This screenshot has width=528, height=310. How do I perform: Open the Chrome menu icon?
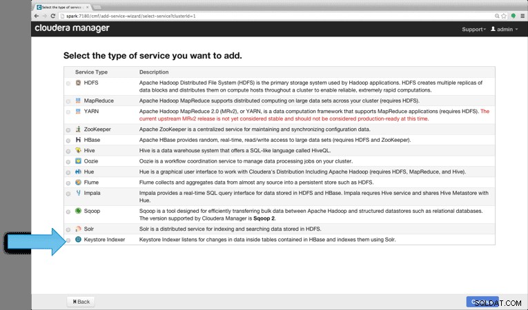pyautogui.click(x=522, y=16)
